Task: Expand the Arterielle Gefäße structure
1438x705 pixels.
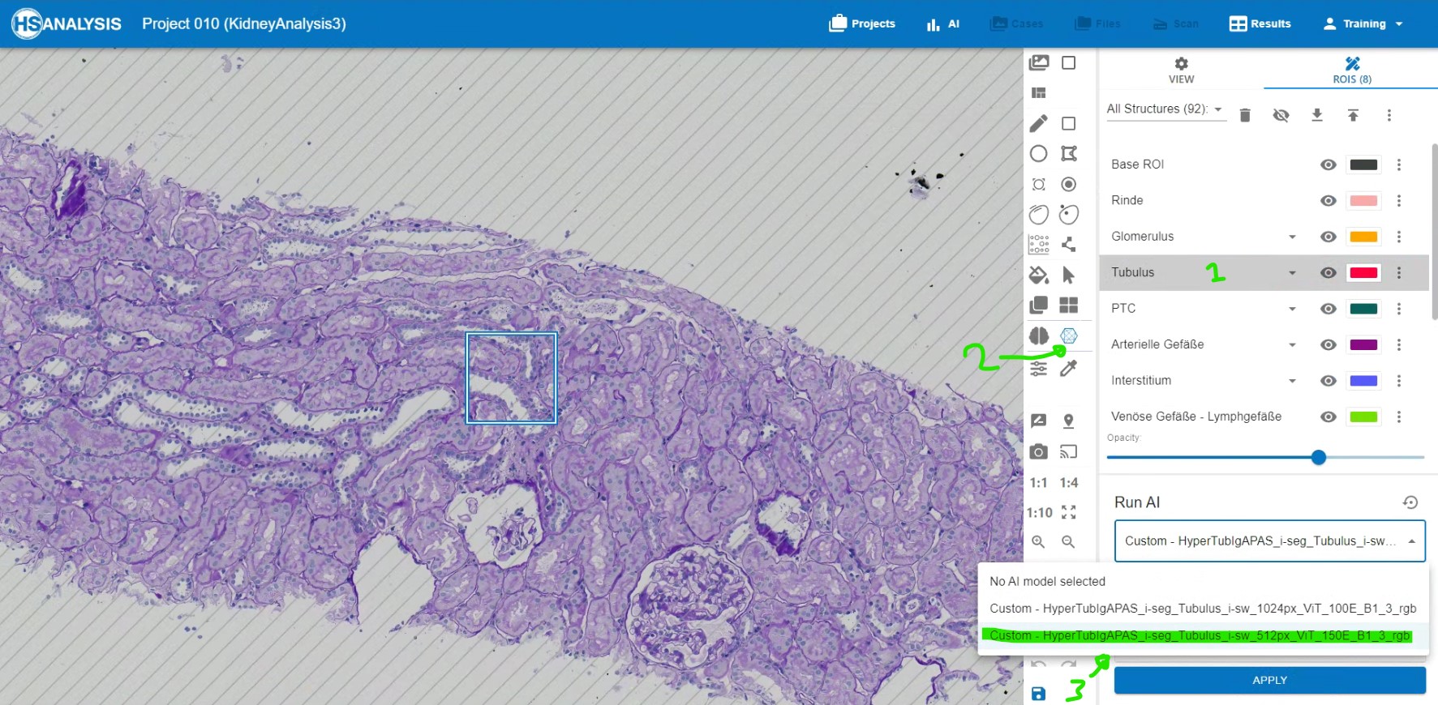Action: (1292, 345)
